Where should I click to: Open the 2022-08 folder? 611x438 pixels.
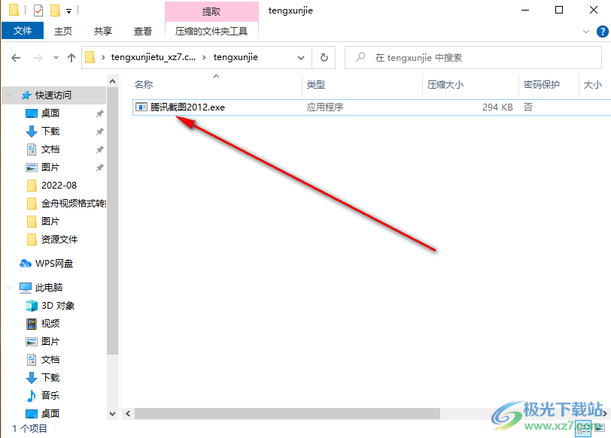pos(59,186)
